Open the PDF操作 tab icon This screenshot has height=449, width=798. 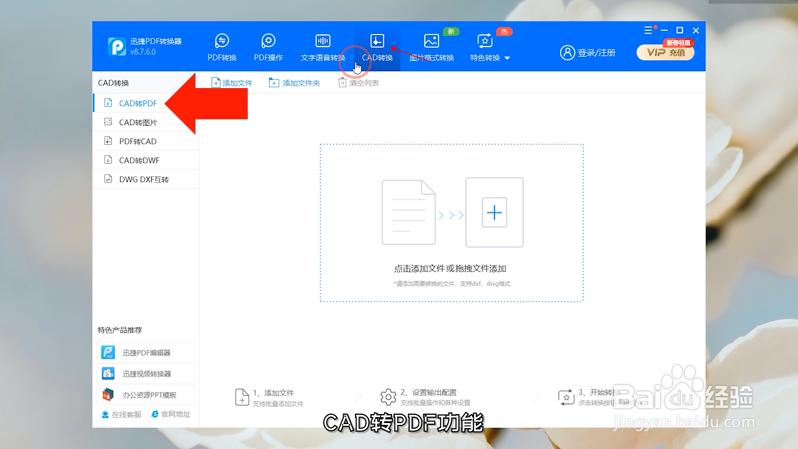268,41
